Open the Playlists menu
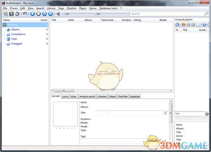211x152 pixels. point(71,8)
